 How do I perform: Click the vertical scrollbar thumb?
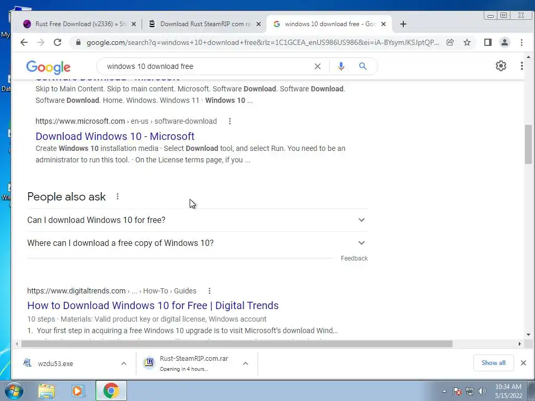528,144
